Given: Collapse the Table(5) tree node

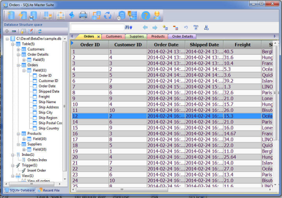Looking at the screenshot, I should click(x=13, y=44).
